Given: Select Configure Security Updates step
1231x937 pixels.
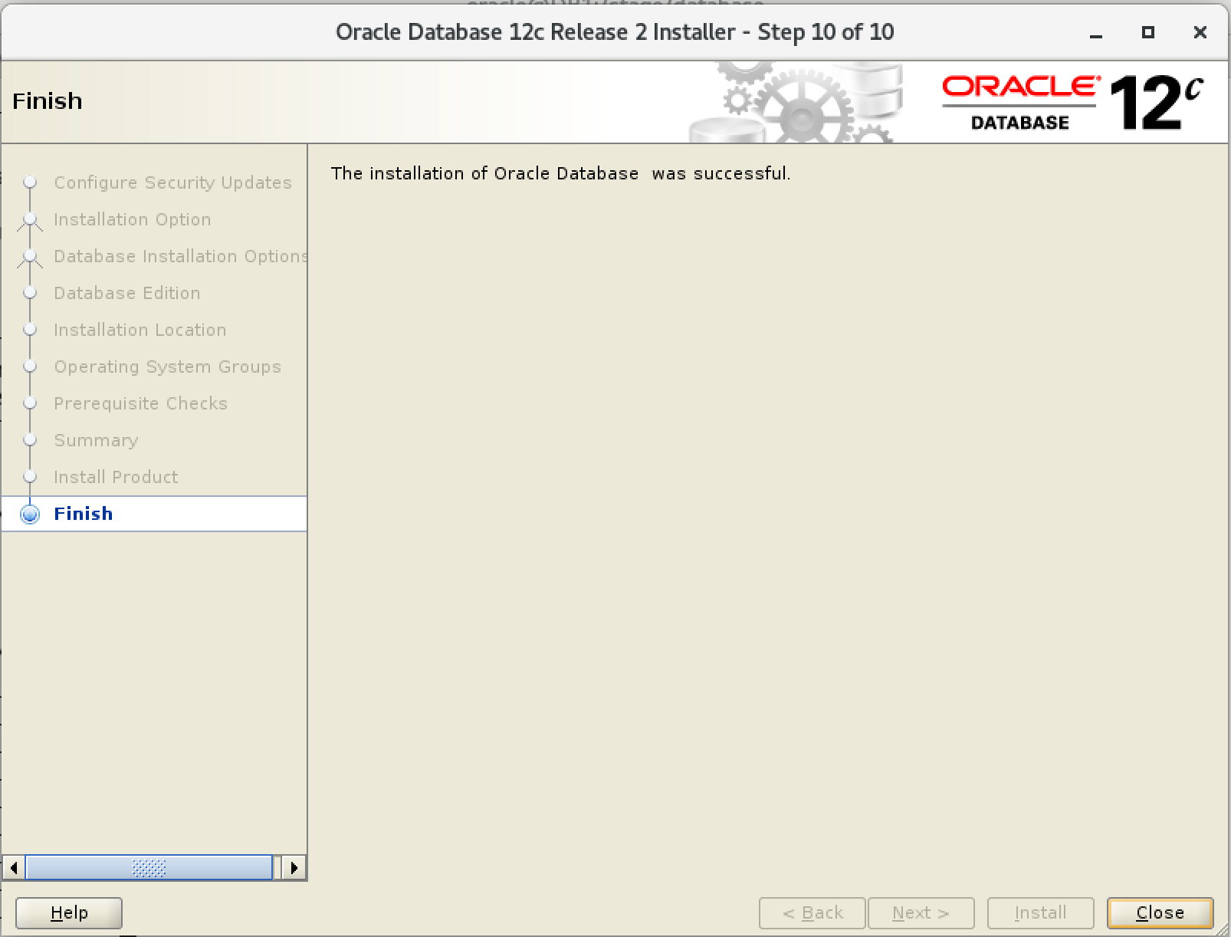Looking at the screenshot, I should pos(172,182).
